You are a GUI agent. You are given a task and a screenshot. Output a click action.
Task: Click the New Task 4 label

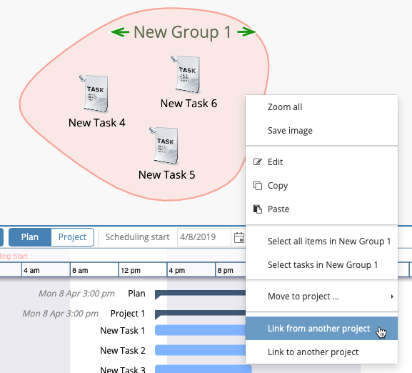(x=97, y=123)
